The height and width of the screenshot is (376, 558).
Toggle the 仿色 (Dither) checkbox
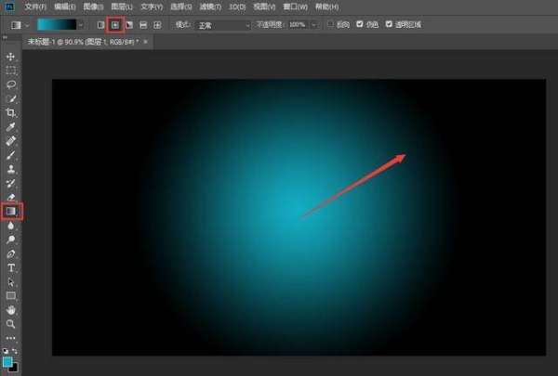(359, 24)
